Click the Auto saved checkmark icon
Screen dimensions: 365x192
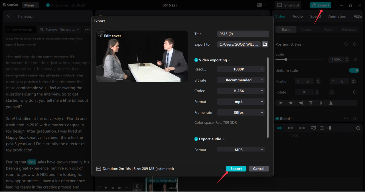(48, 5)
